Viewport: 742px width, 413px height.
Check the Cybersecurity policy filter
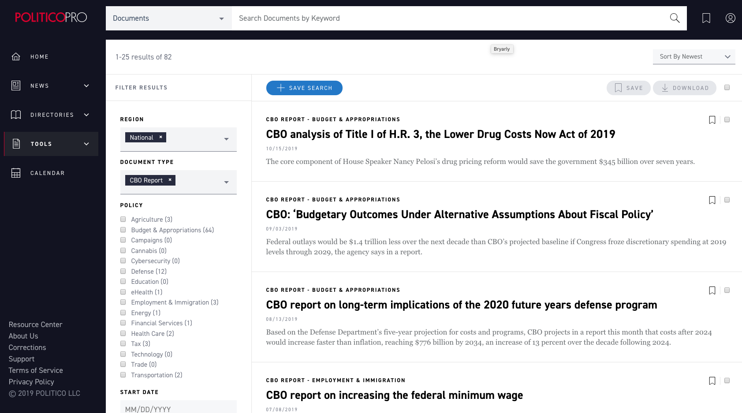[123, 260]
